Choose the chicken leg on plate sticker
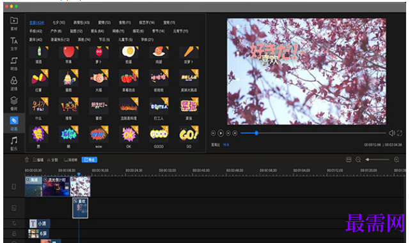Image resolution: width=417 pixels, height=243 pixels. pos(159,52)
